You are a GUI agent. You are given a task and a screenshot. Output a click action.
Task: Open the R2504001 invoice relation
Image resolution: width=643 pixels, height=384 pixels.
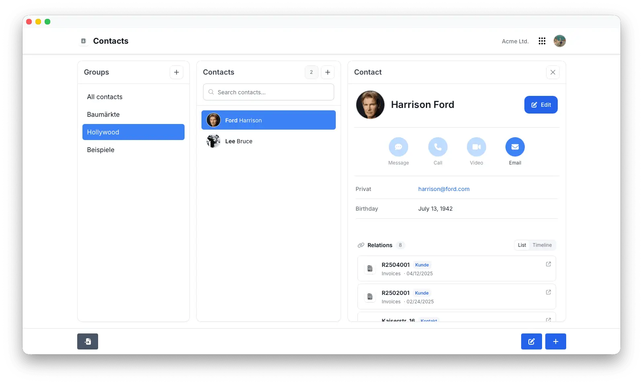pyautogui.click(x=457, y=268)
